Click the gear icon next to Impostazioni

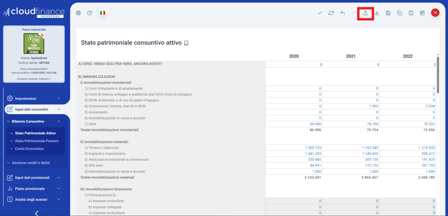pyautogui.click(x=10, y=98)
